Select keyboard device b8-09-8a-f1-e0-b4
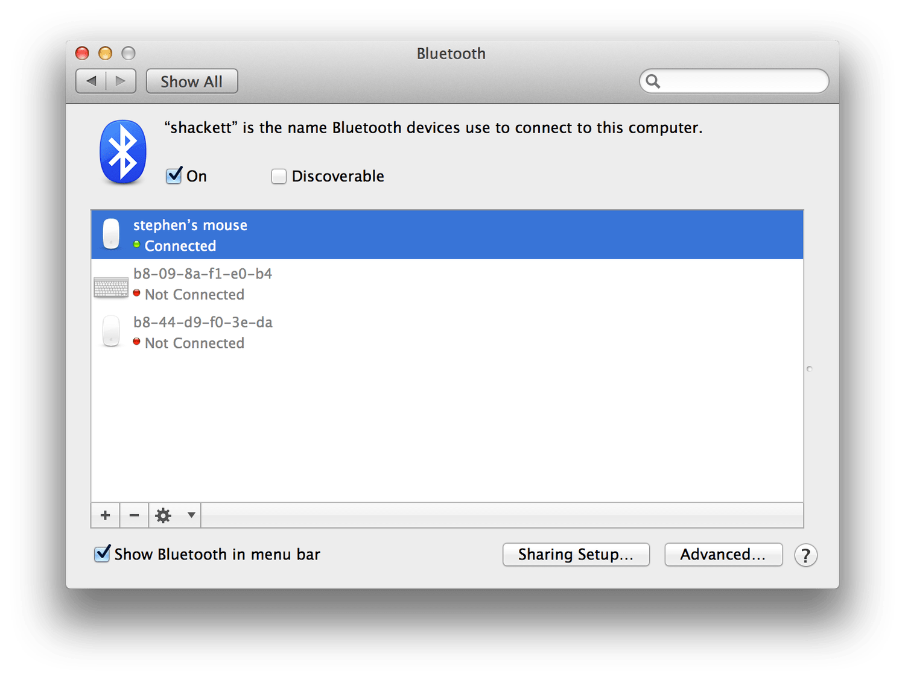905x680 pixels. point(446,284)
